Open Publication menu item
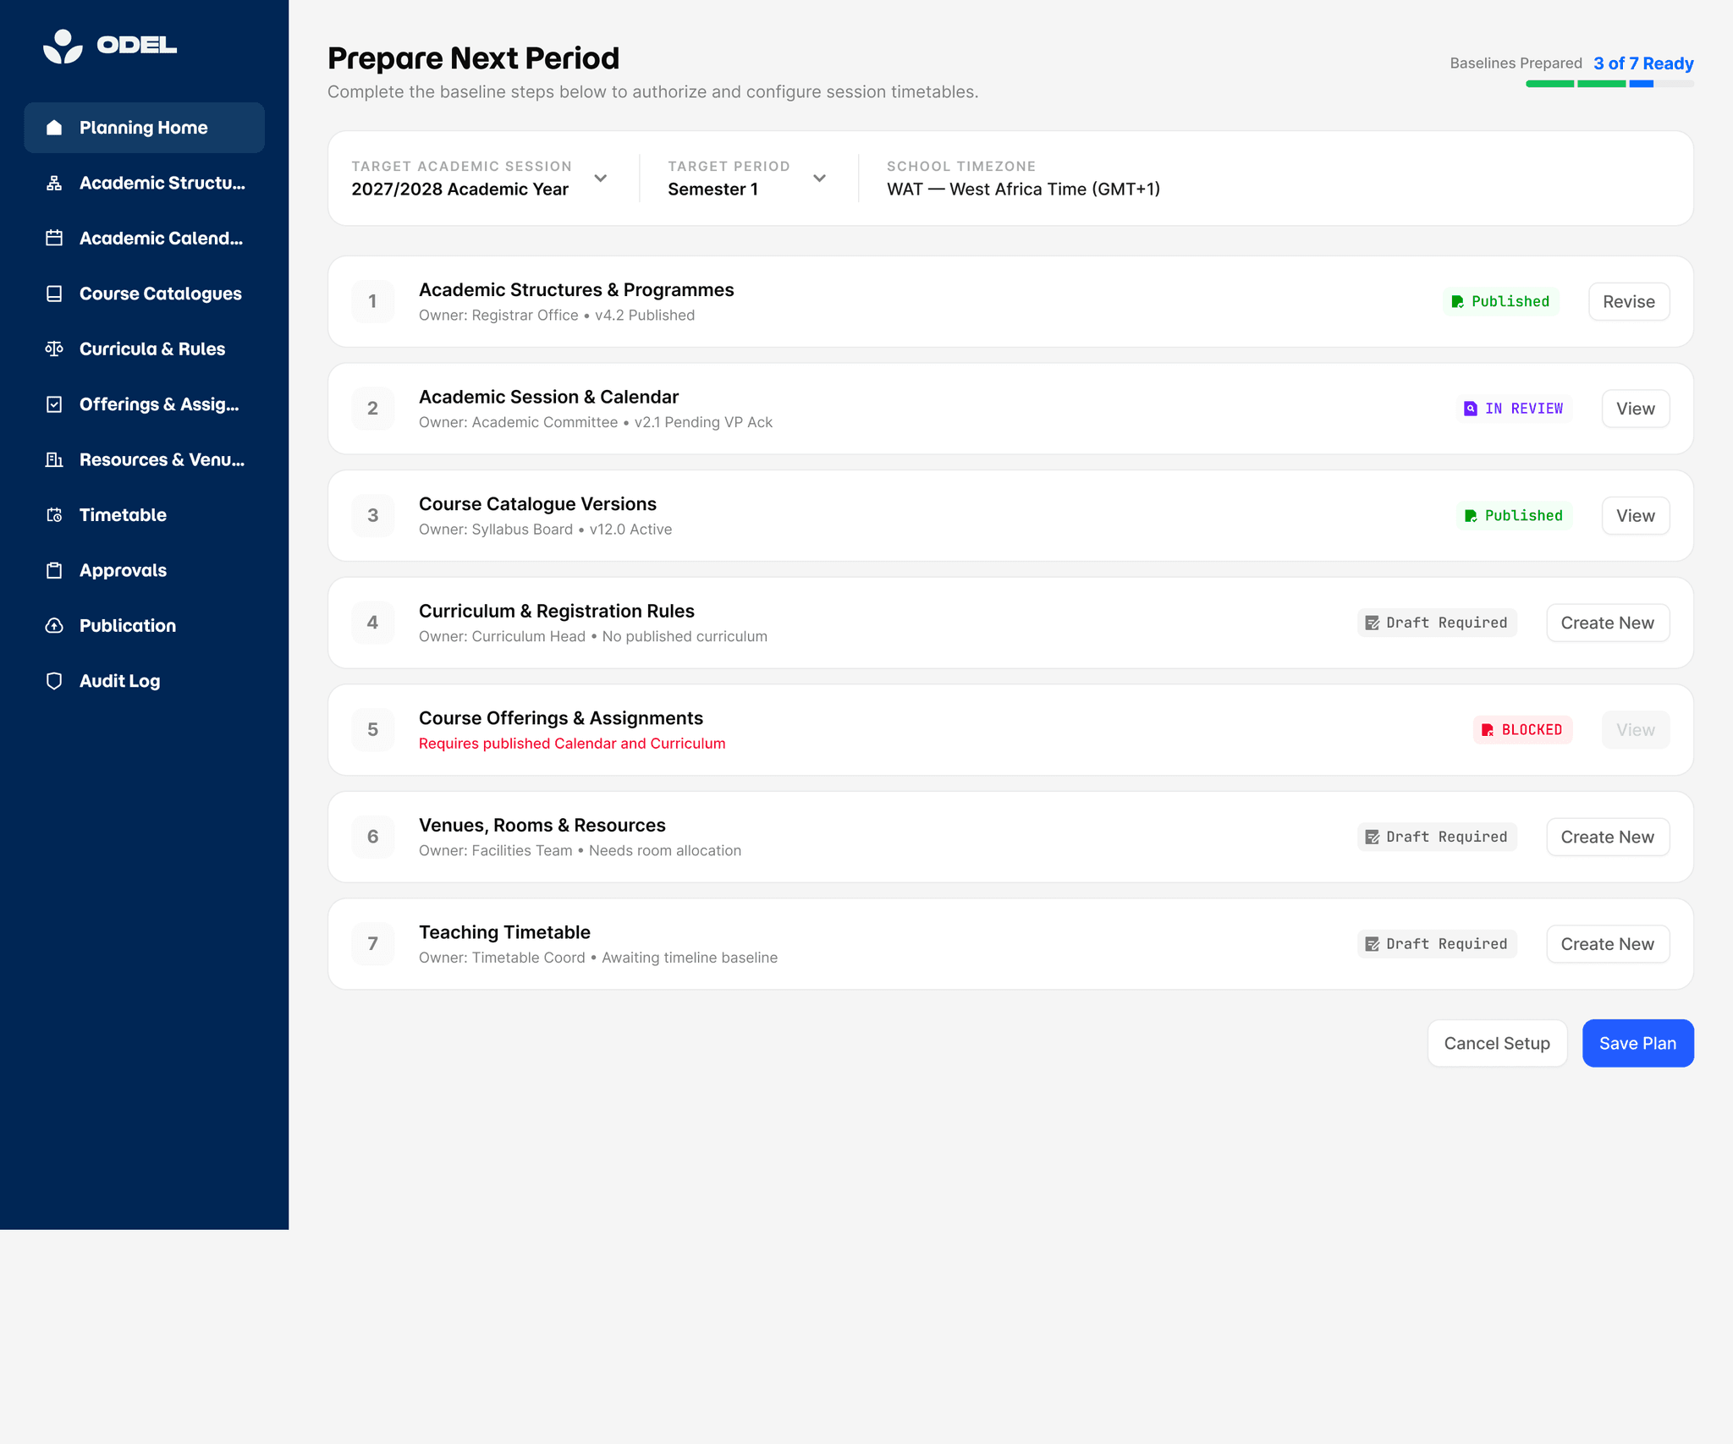 (x=145, y=626)
